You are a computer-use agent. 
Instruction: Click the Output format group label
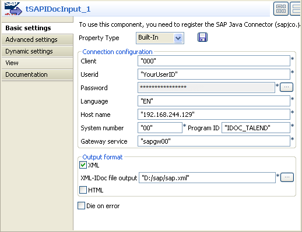103,157
